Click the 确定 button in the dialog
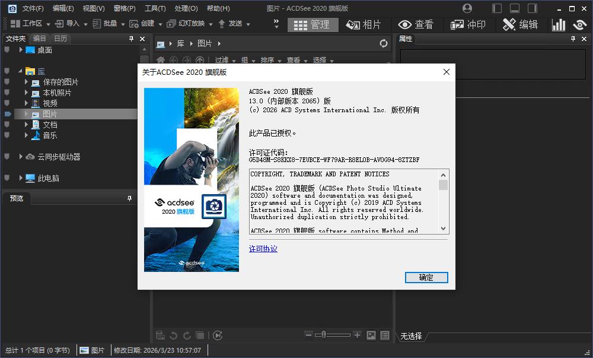The width and height of the screenshot is (593, 358). pos(426,277)
